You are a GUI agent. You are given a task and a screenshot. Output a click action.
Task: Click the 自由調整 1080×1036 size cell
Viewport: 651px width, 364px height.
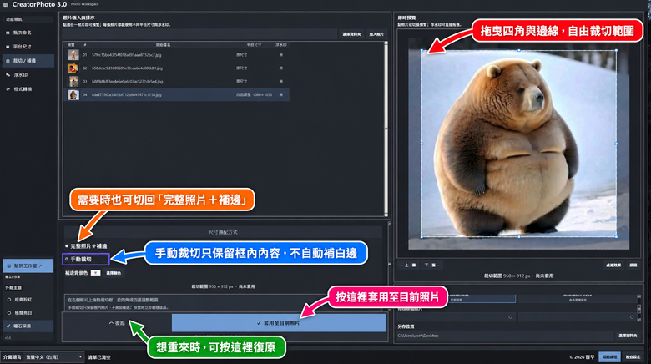(254, 94)
